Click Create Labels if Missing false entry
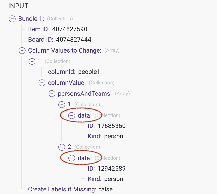Screen dimensions: 217x194 coord(70,189)
